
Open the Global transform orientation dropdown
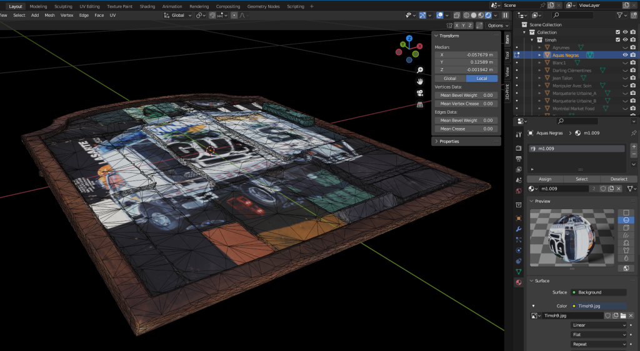pos(178,15)
